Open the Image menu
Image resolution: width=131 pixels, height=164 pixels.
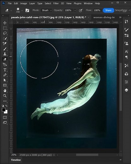point(24,3)
